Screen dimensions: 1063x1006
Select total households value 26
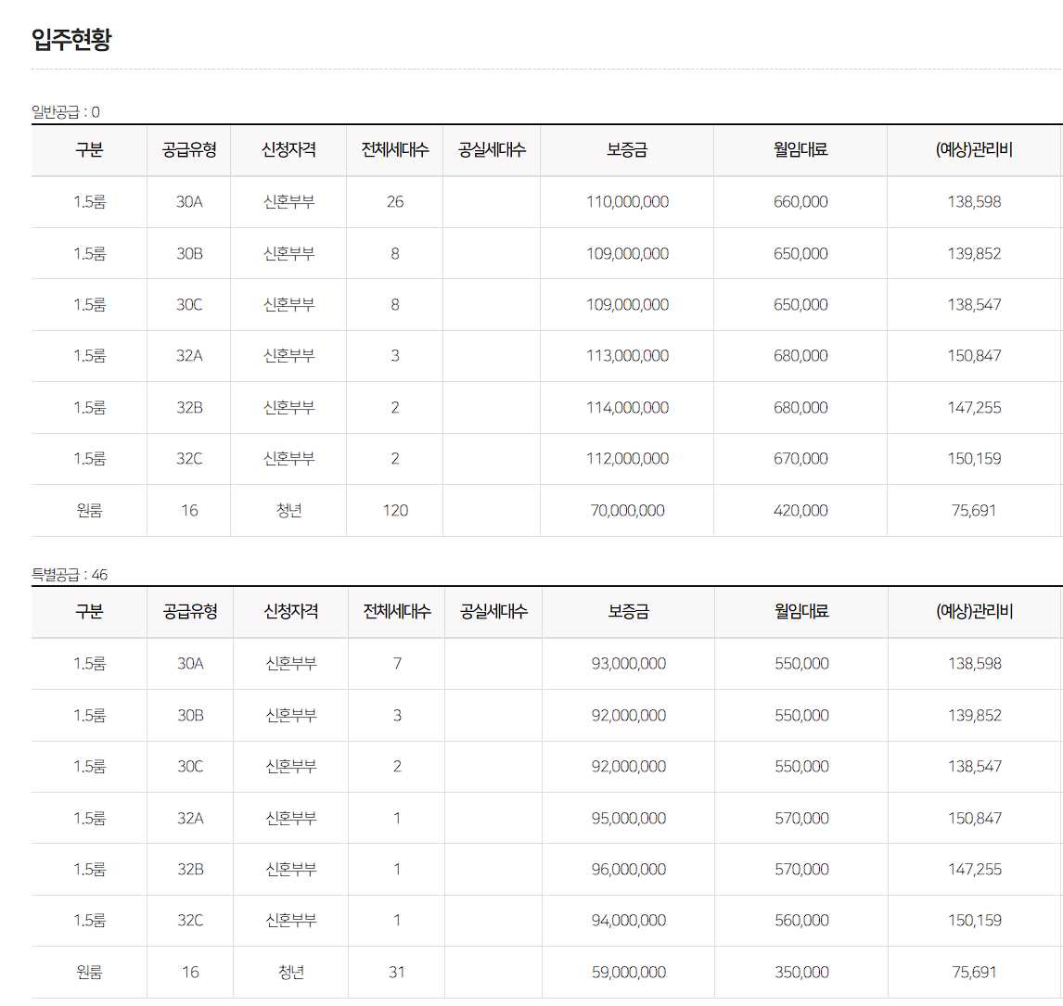coord(395,202)
